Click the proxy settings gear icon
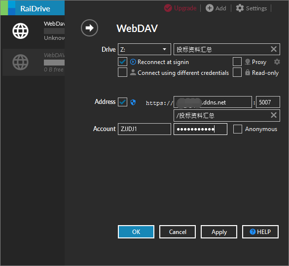Image resolution: width=289 pixels, height=266 pixels. point(277,62)
